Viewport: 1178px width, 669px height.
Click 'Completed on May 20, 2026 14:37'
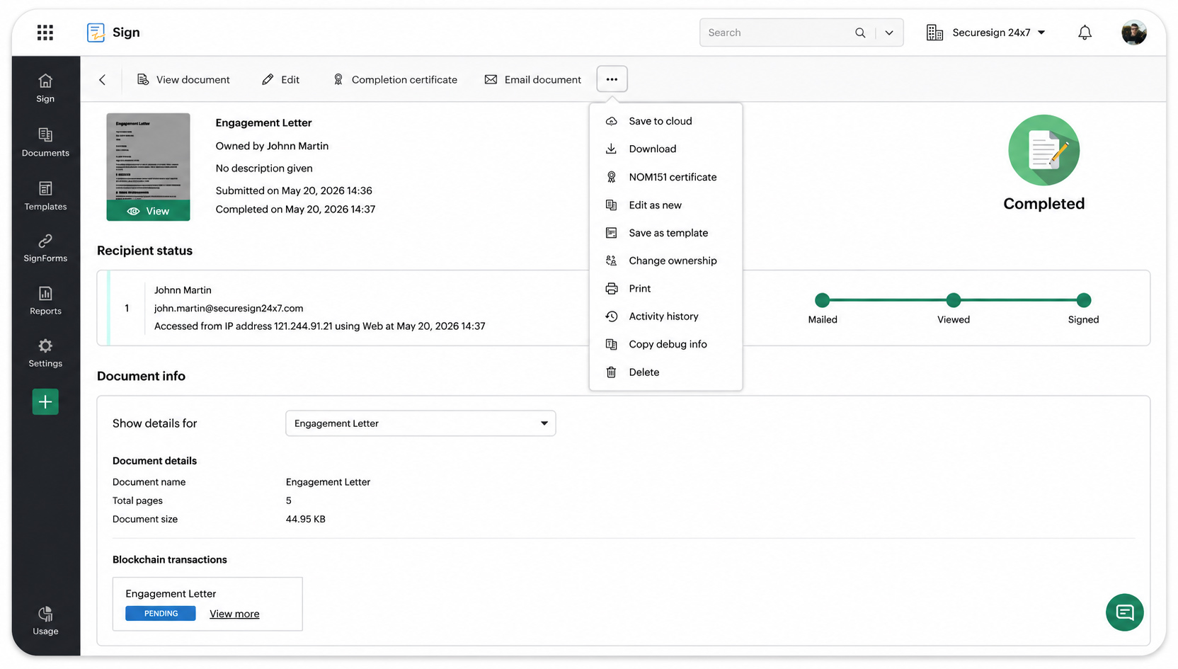coord(295,209)
